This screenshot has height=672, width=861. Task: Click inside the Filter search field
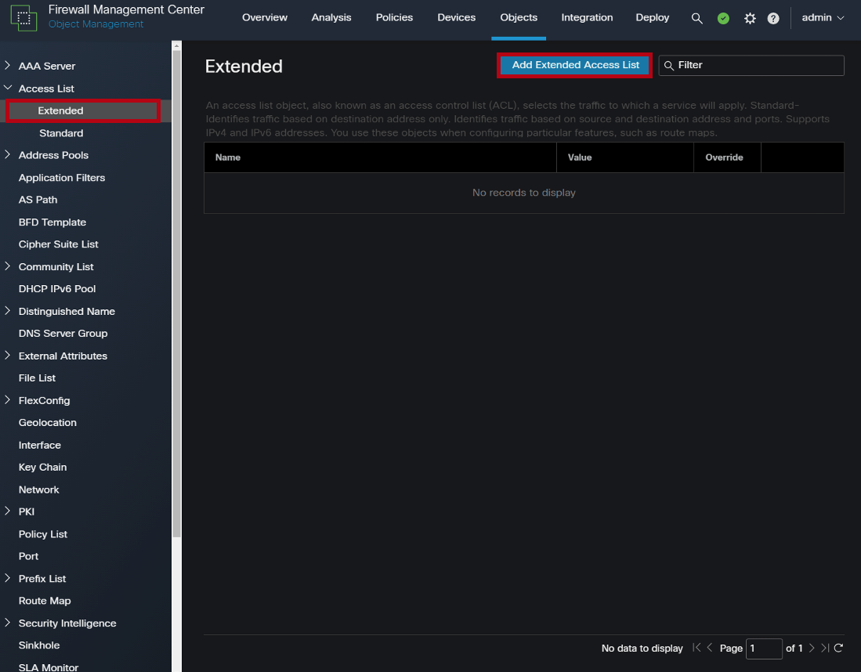coord(751,65)
